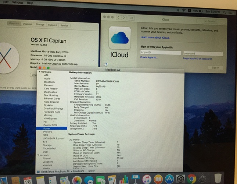Image resolution: width=237 pixels, height=184 pixels.
Task: Go back in the iCloud preferences window
Action: [119, 18]
